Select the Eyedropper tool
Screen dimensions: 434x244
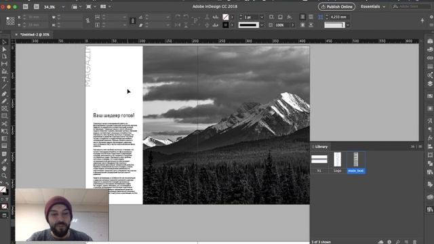4,161
